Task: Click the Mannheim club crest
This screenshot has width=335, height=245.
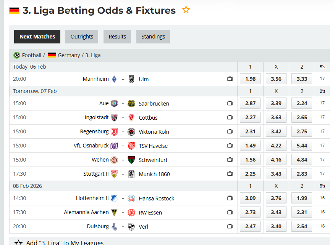Action: tap(114, 79)
